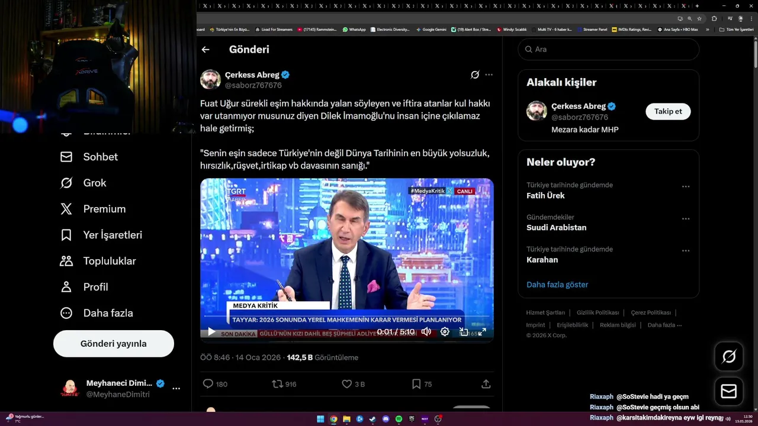Bookmark this page with the star icon
This screenshot has height=426, width=758.
(x=699, y=18)
